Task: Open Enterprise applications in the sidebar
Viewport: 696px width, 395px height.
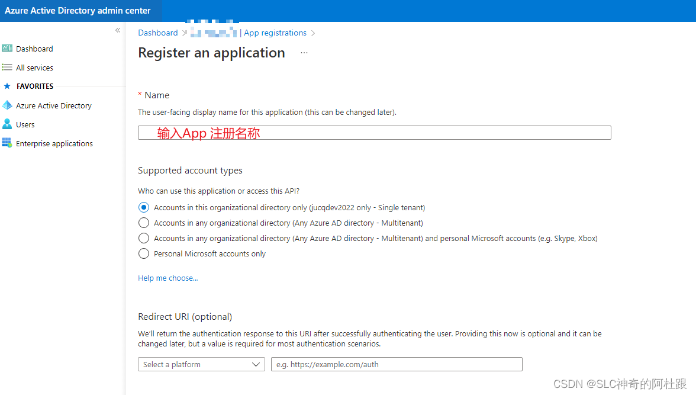Action: tap(54, 143)
